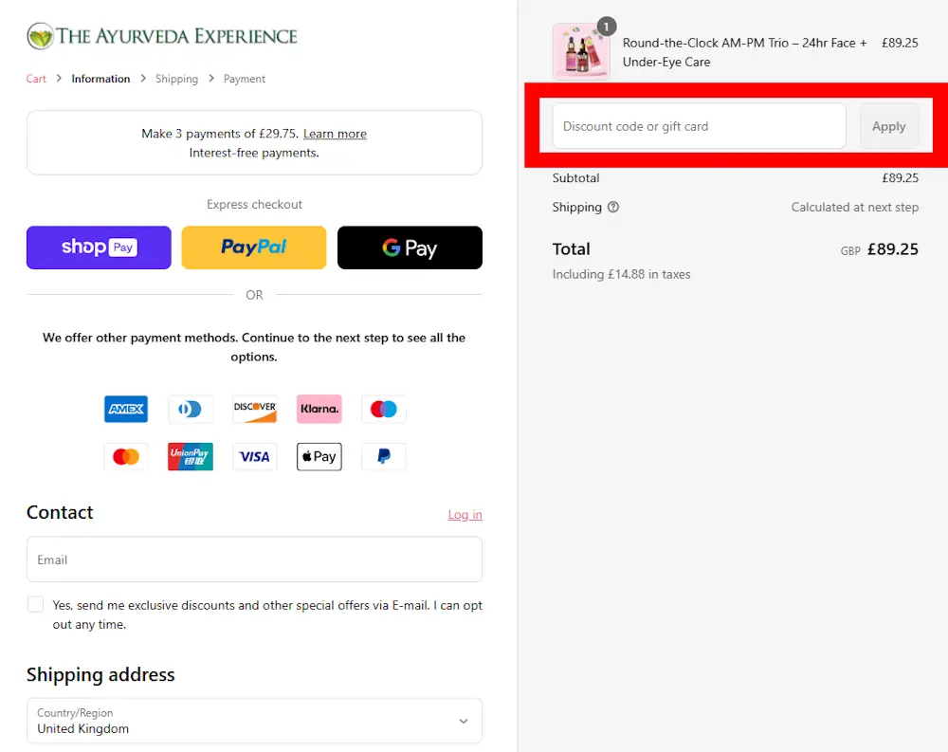Viewport: 948px width, 752px height.
Task: Click the Visa card icon
Action: (x=254, y=457)
